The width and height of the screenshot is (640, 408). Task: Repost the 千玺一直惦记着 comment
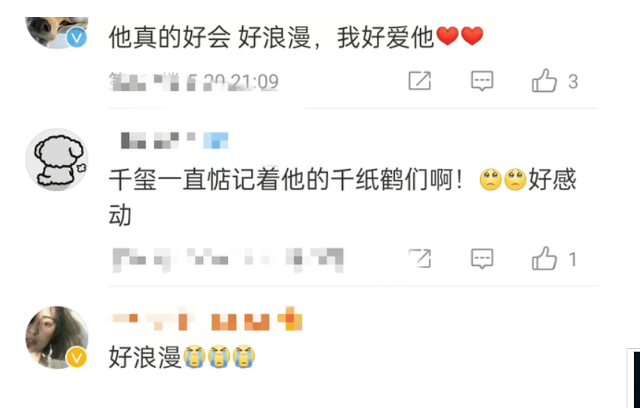pos(419,258)
